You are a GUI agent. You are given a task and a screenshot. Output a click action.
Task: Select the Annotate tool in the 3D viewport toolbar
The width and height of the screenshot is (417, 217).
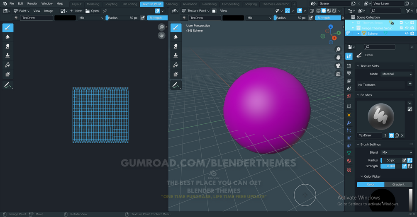[x=176, y=85]
